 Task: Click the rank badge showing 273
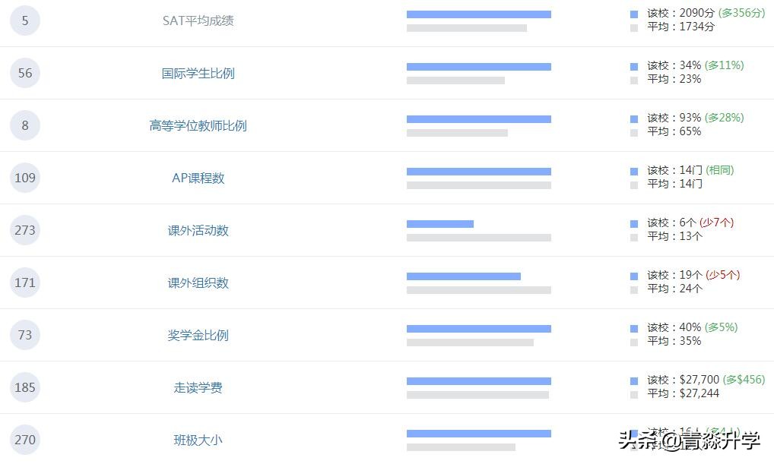[25, 230]
